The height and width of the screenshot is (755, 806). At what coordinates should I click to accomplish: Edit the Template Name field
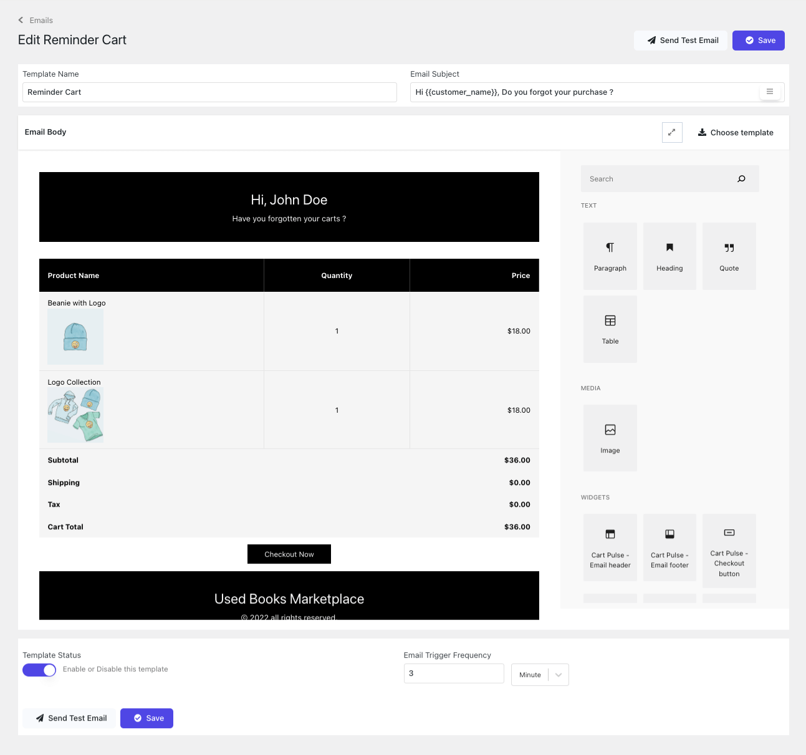click(x=209, y=92)
